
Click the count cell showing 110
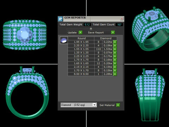pos(98,49)
